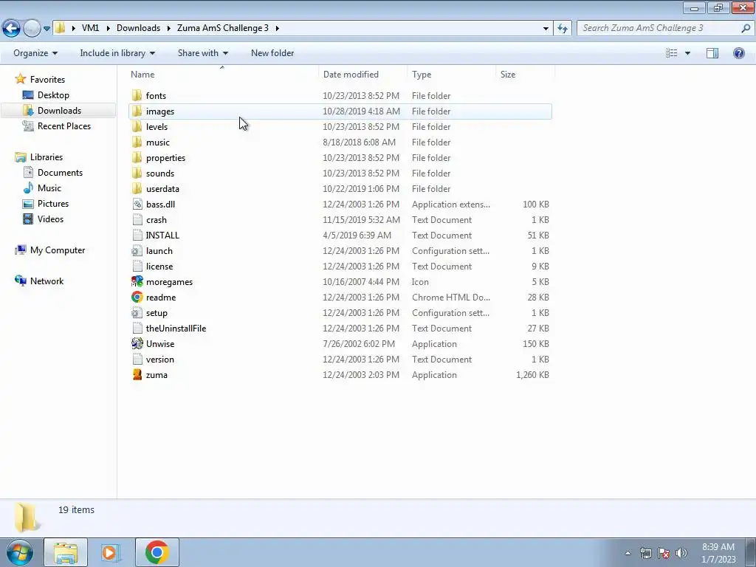
Task: Expand the address bar history dropdown
Action: (546, 29)
